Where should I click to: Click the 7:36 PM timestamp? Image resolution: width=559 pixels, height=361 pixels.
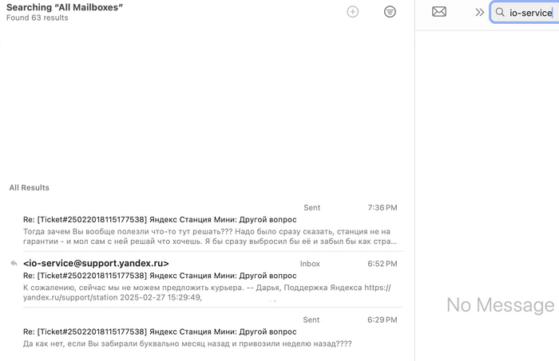click(x=383, y=208)
